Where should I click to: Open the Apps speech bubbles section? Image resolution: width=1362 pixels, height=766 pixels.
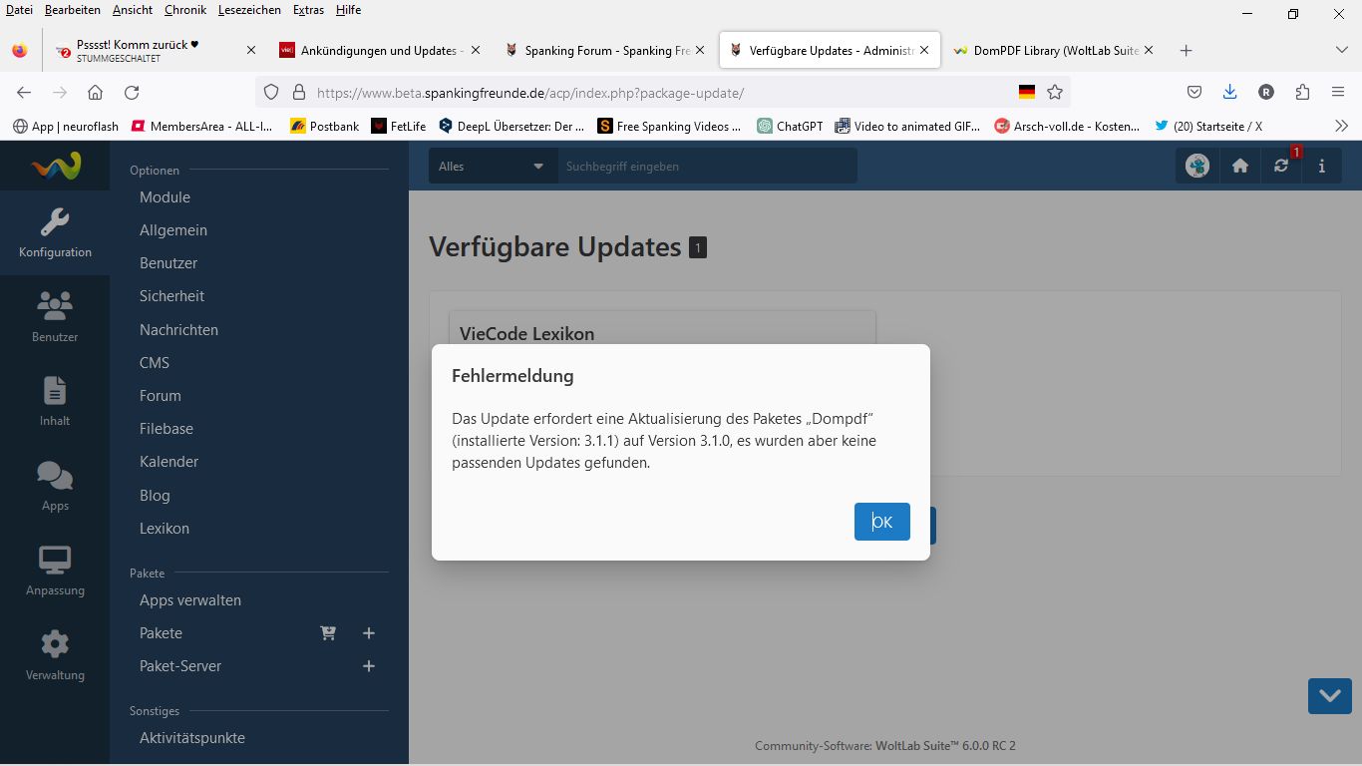55,486
